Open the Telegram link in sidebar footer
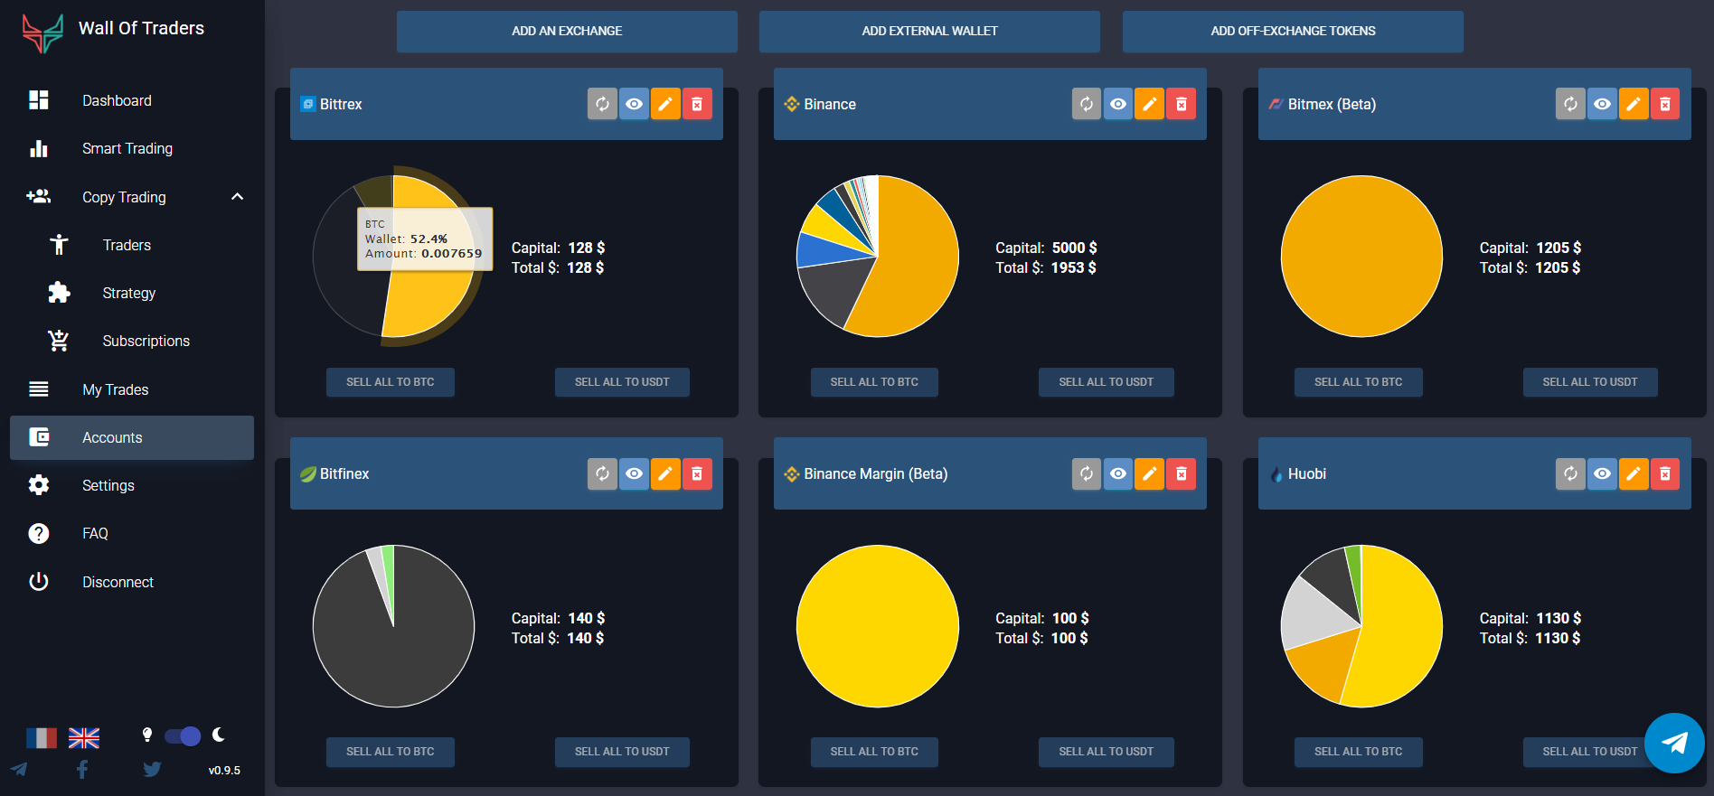Viewport: 1714px width, 796px height. pyautogui.click(x=19, y=770)
